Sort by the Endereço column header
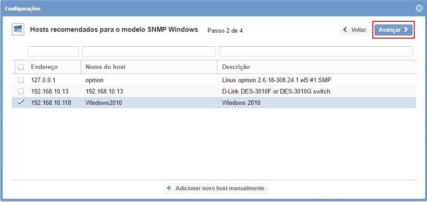The height and width of the screenshot is (202, 427). tap(45, 67)
